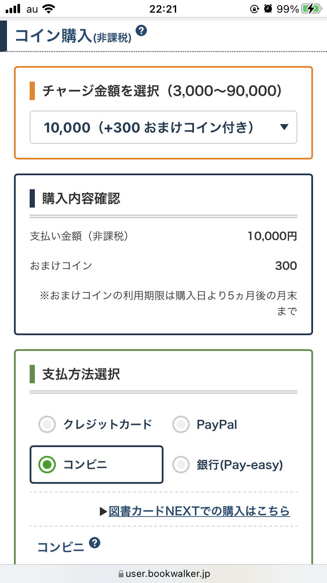Image resolution: width=327 pixels, height=583 pixels.
Task: Open the charge amount dropdown
Action: pos(163,127)
